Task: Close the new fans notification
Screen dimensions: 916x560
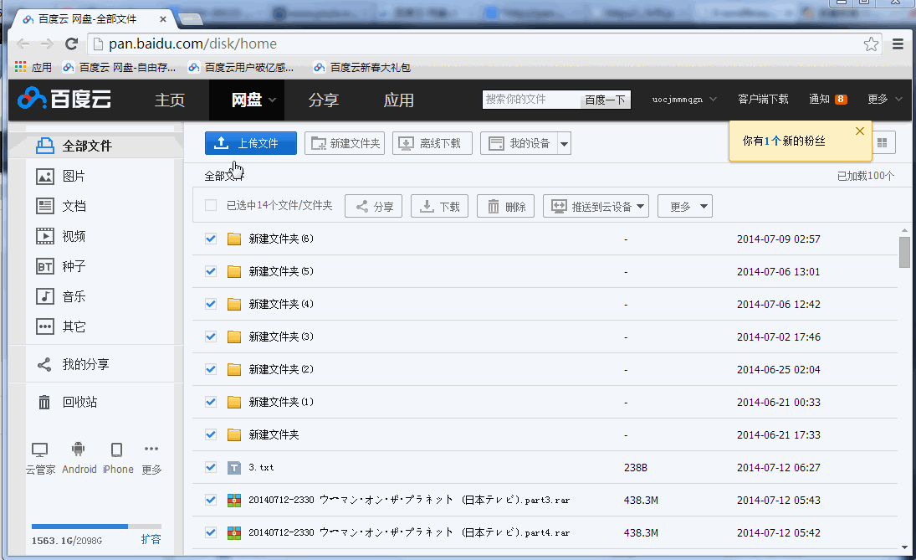Action: tap(859, 131)
